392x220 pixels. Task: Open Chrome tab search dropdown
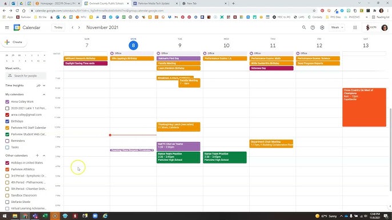coord(359,3)
